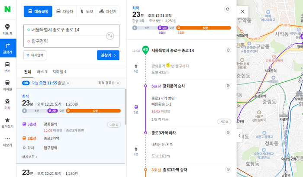Switch to the 전체 results tab
Image resolution: width=303 pixels, height=177 pixels.
pyautogui.click(x=28, y=72)
